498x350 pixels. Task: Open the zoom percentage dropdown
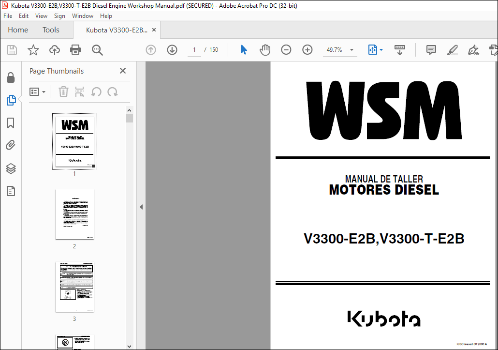coord(352,49)
